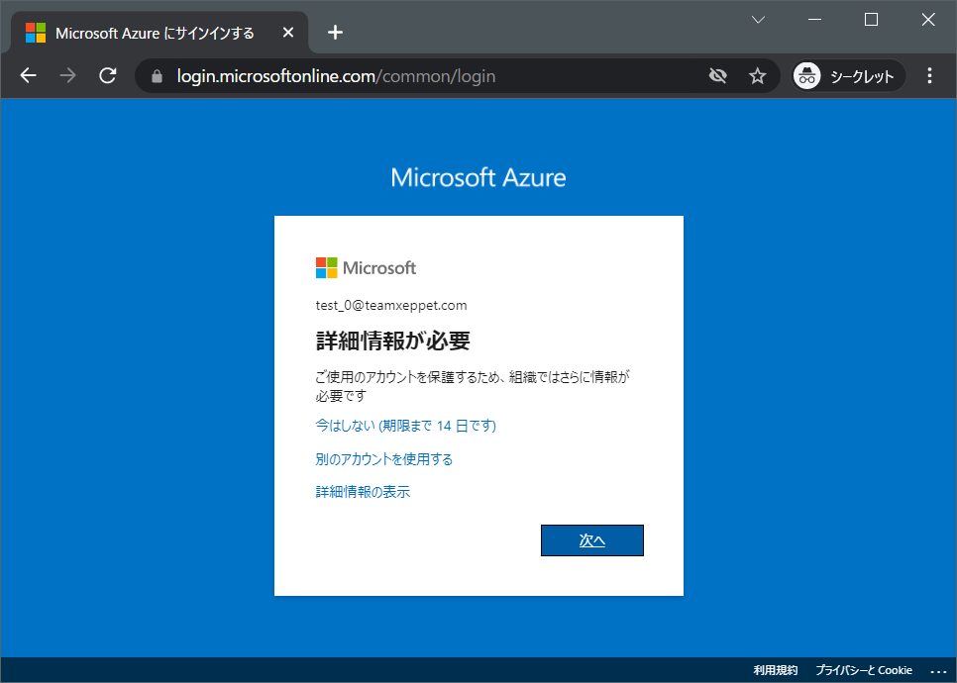The height and width of the screenshot is (683, 957).
Task: View site info via the lock icon
Action: click(157, 76)
